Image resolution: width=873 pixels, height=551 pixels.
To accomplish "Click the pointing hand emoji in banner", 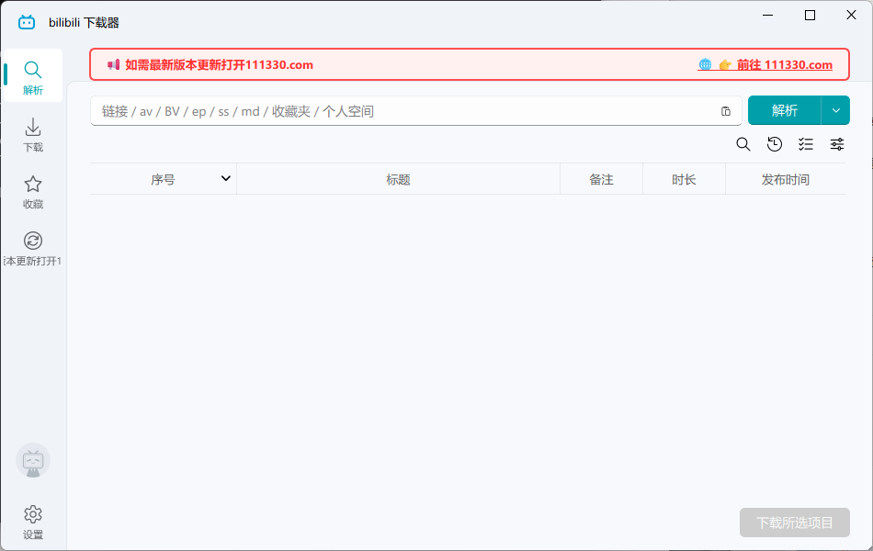I will (x=725, y=65).
